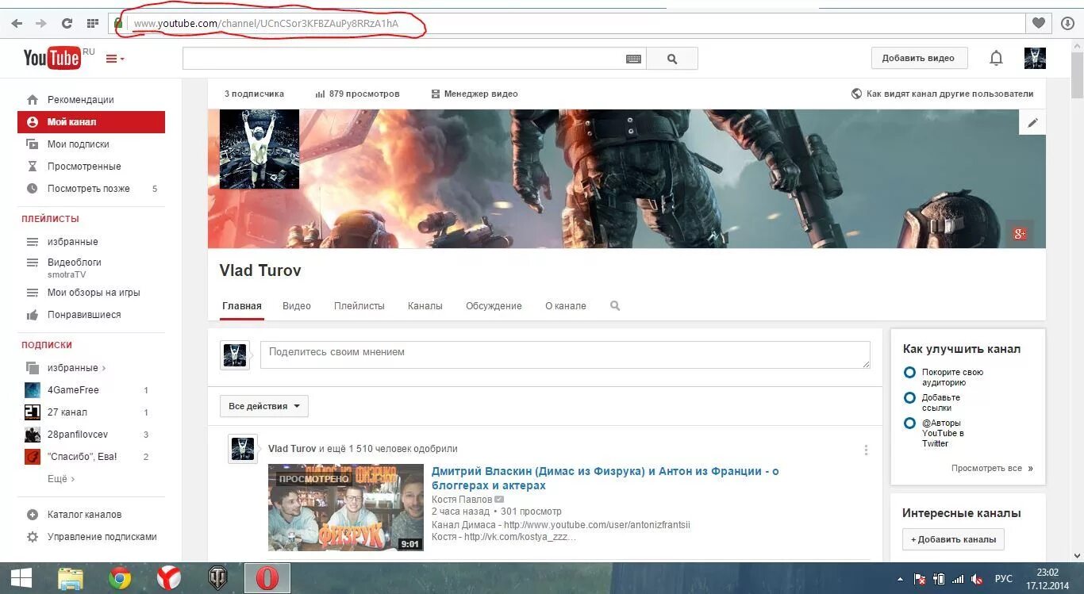Open the 'Костя Павлов' channel link
This screenshot has width=1084, height=594.
point(462,500)
